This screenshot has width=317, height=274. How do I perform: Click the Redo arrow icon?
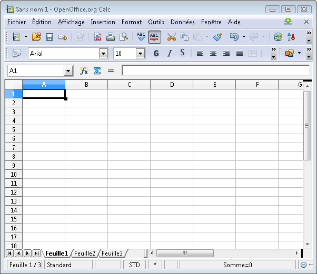(254, 37)
